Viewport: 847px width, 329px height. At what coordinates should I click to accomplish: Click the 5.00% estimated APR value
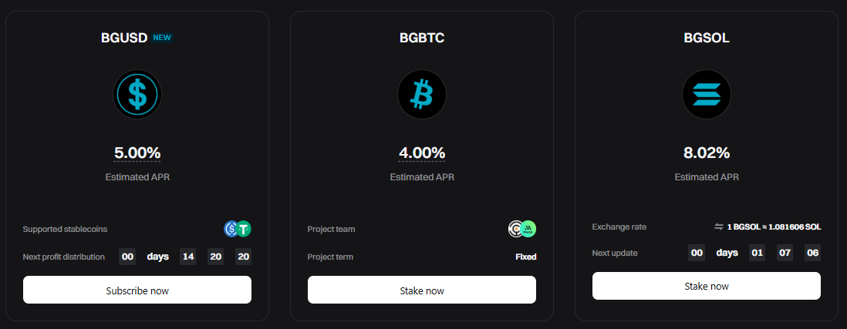[x=137, y=153]
